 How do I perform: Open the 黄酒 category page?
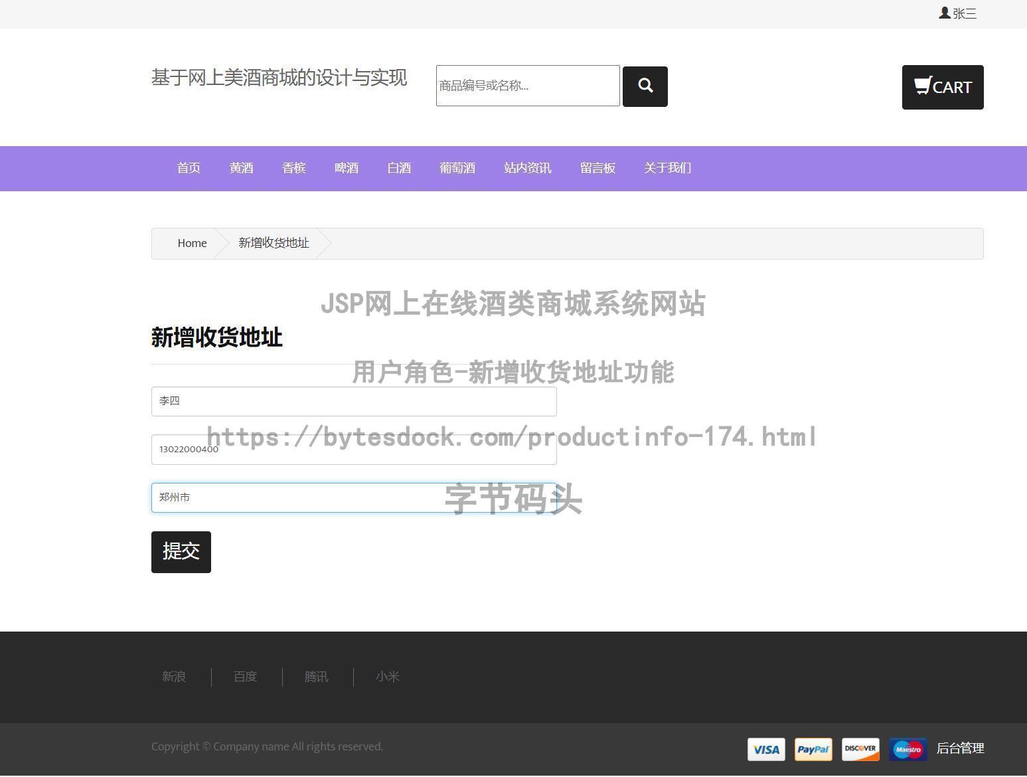click(x=242, y=168)
